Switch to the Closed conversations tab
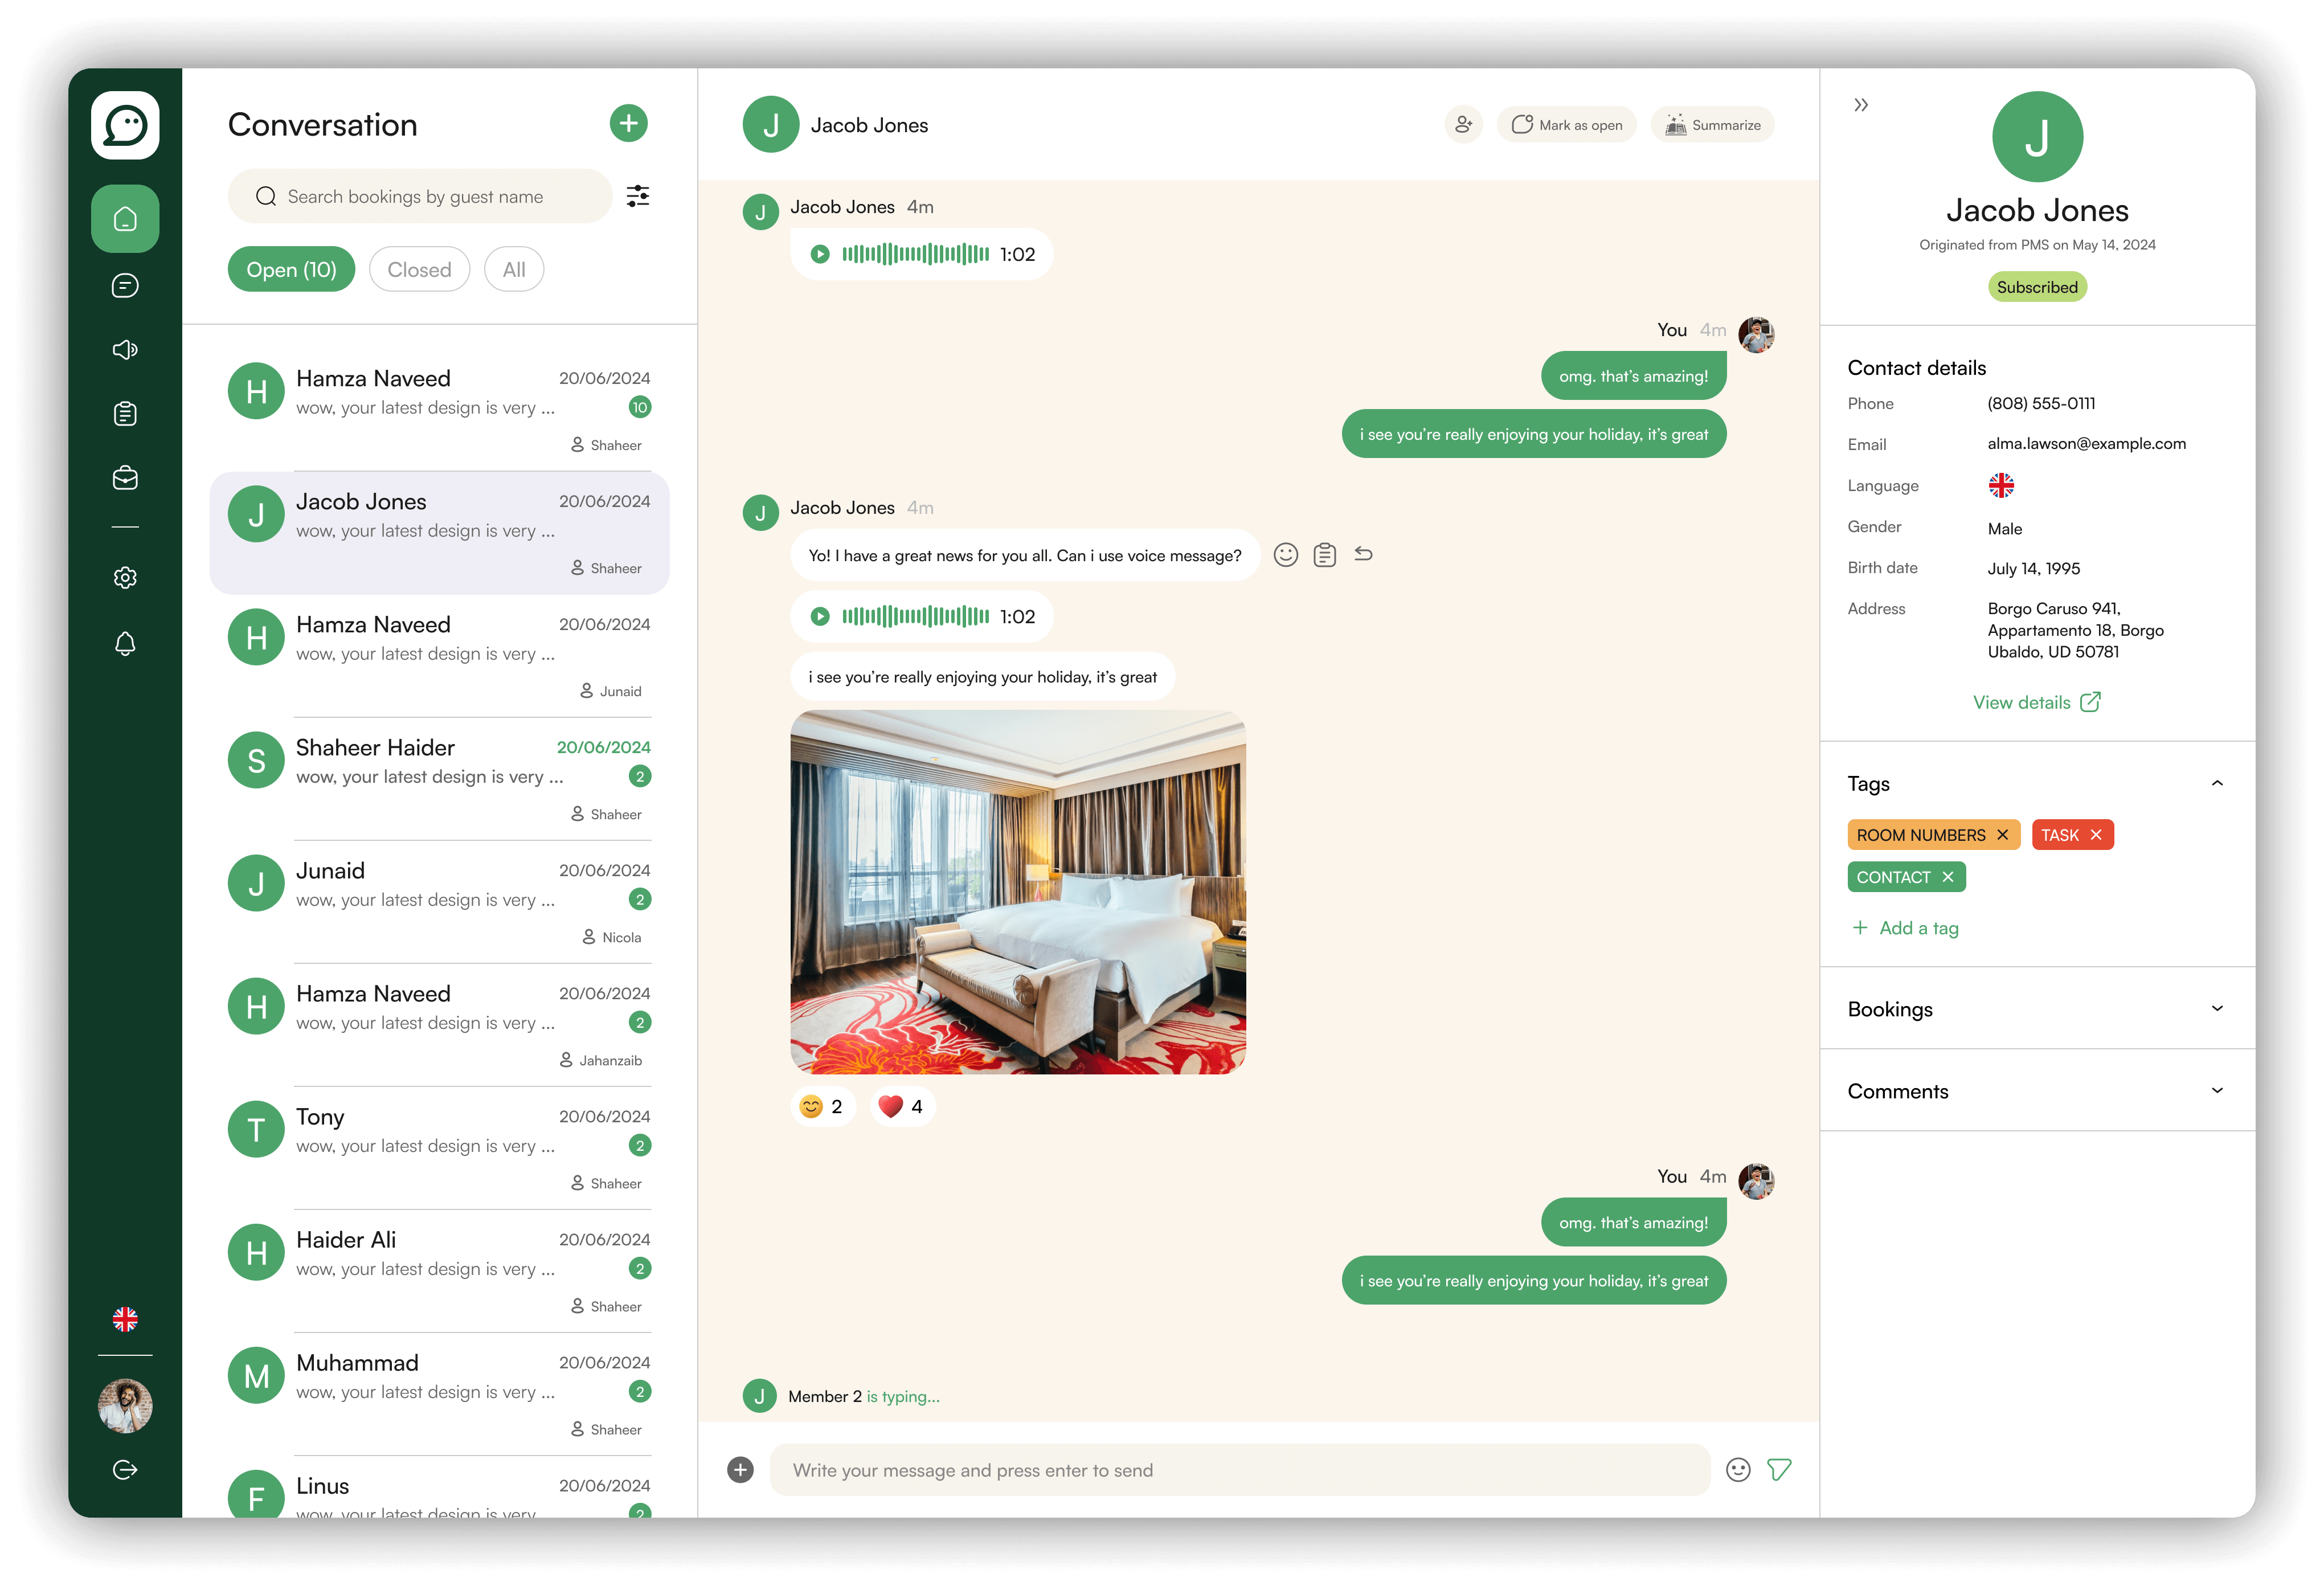The image size is (2324, 1586). point(419,270)
